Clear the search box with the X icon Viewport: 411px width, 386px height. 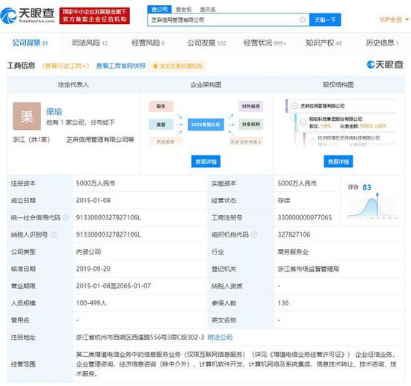click(302, 19)
